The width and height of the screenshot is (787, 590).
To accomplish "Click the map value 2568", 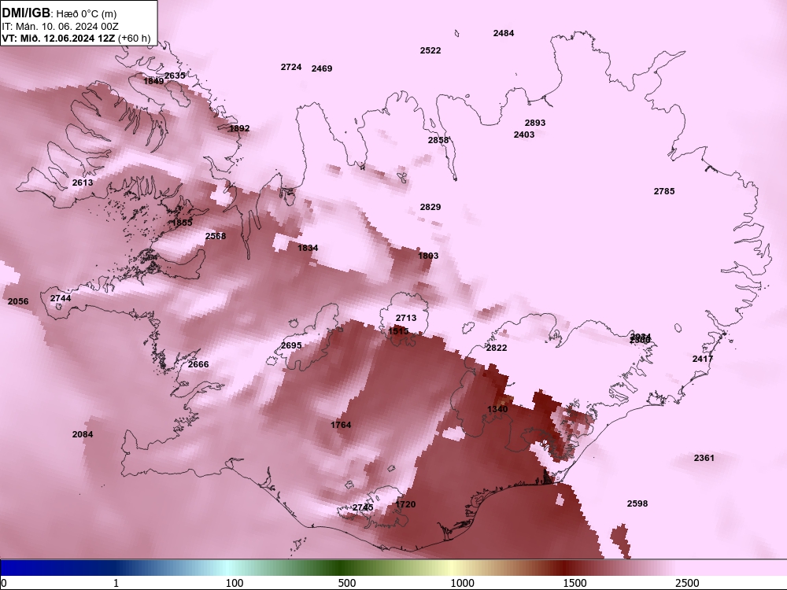I will pos(216,236).
